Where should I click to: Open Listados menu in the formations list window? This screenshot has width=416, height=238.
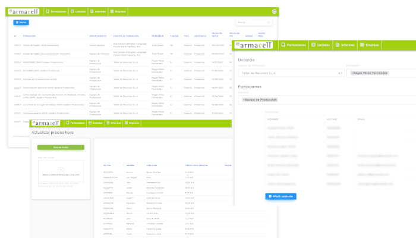pos(78,11)
